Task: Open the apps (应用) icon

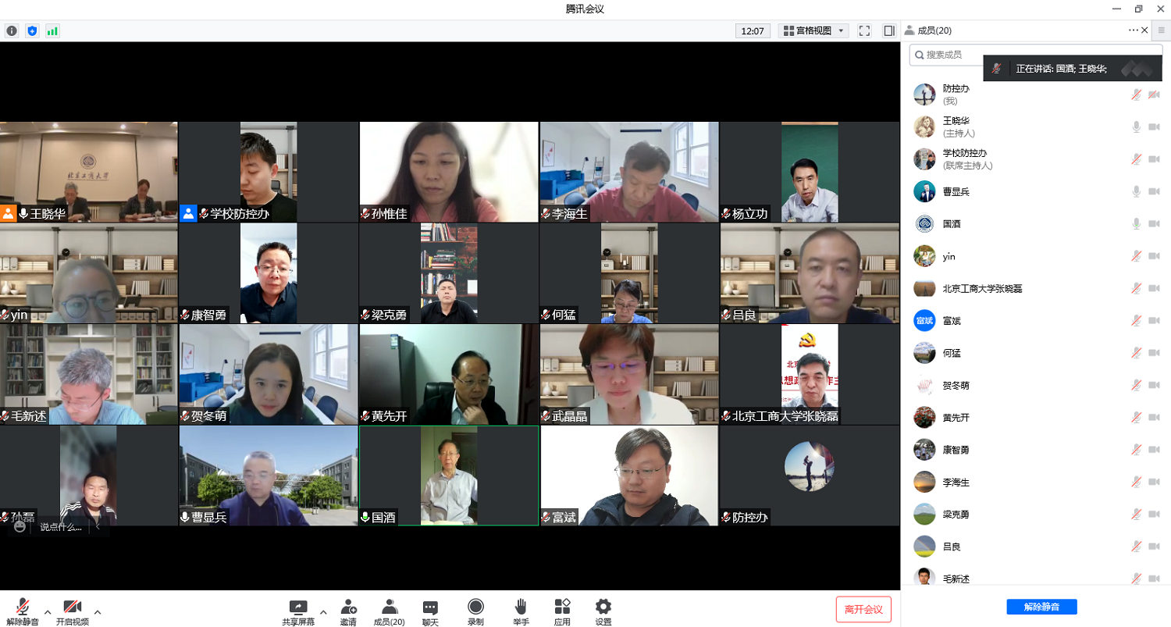Action: coord(562,607)
